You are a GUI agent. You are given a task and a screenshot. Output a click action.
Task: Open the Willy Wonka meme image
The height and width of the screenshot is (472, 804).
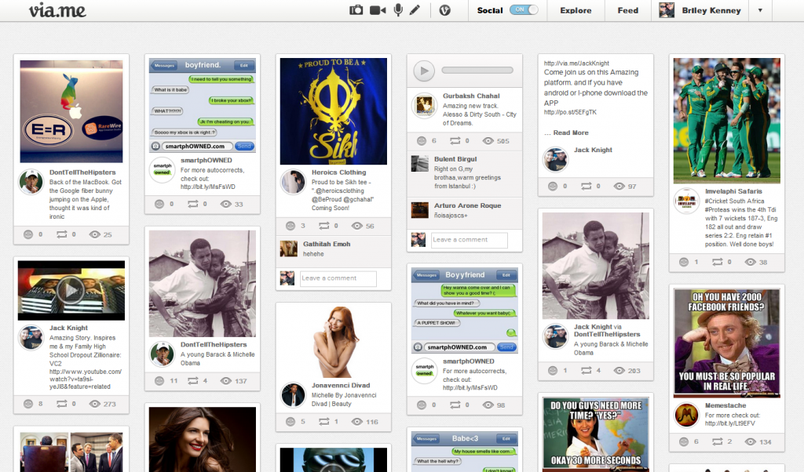click(726, 341)
